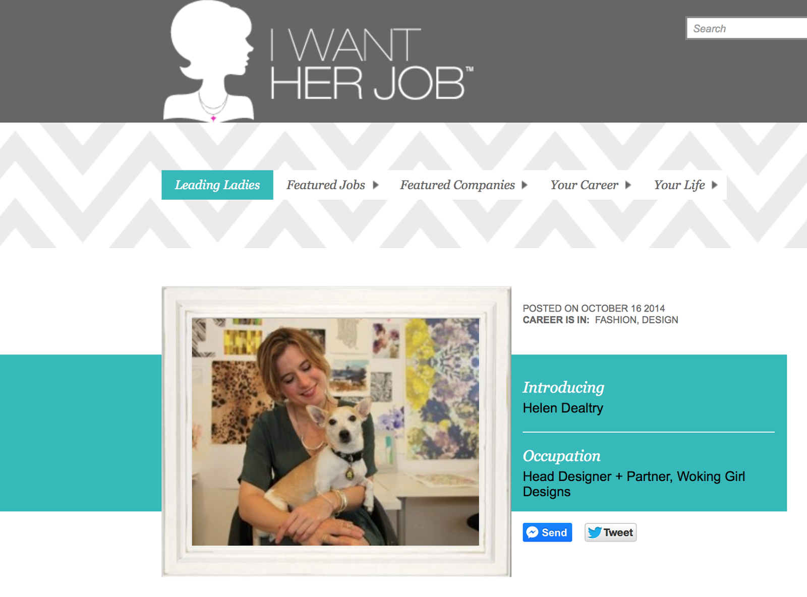Screen dimensions: 807x597
Task: Expand the Featured Companies arrow
Action: (525, 185)
